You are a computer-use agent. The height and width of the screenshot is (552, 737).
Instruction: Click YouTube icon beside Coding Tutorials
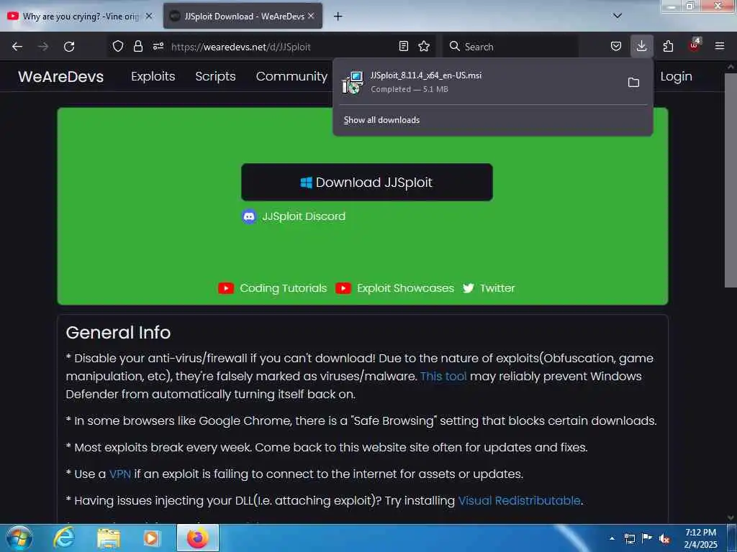point(225,288)
